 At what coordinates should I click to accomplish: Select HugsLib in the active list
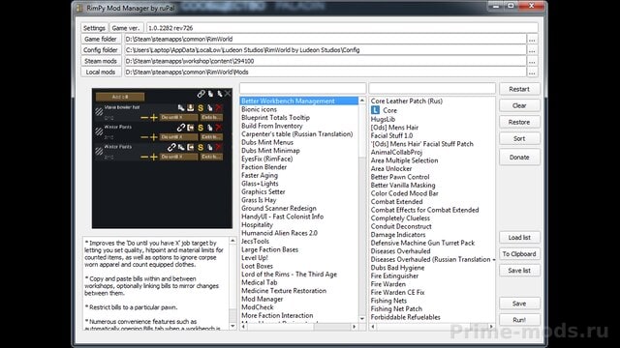coord(383,119)
